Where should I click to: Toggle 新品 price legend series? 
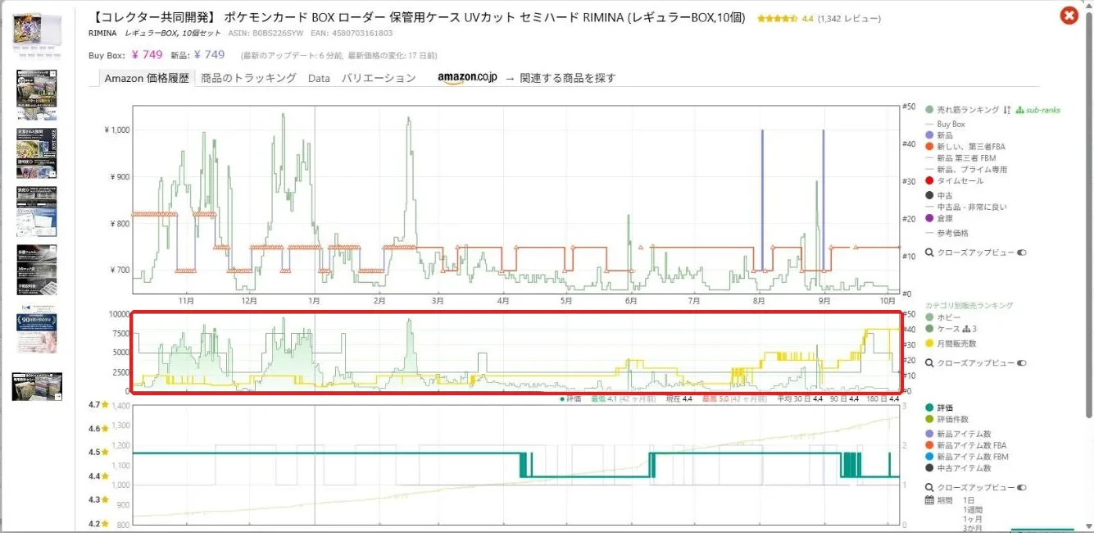point(939,134)
